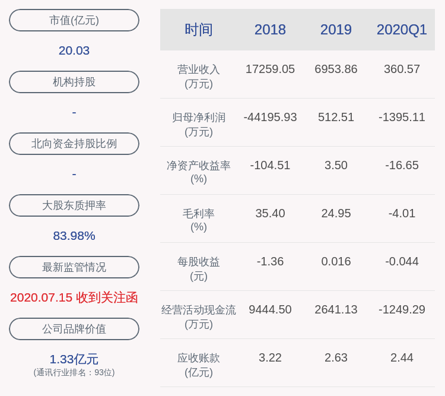Screen dimensions: 445x396
Task: Select cash flow value -1249.29
Action: tap(402, 309)
